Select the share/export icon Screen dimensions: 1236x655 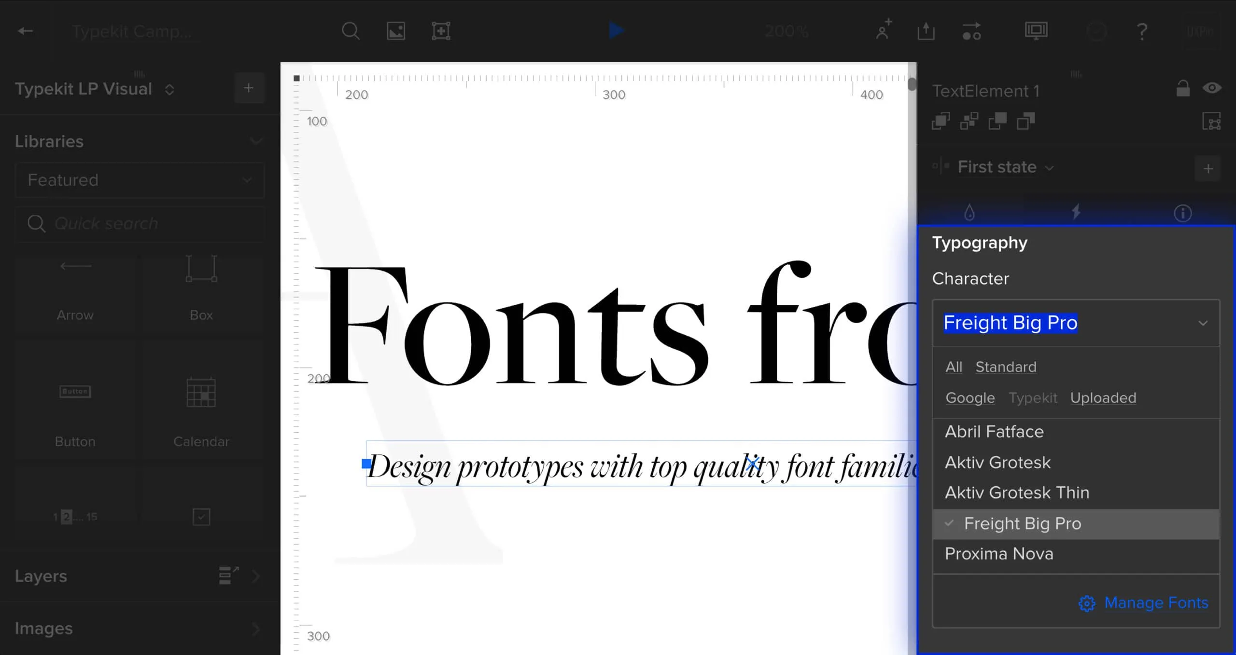[926, 30]
